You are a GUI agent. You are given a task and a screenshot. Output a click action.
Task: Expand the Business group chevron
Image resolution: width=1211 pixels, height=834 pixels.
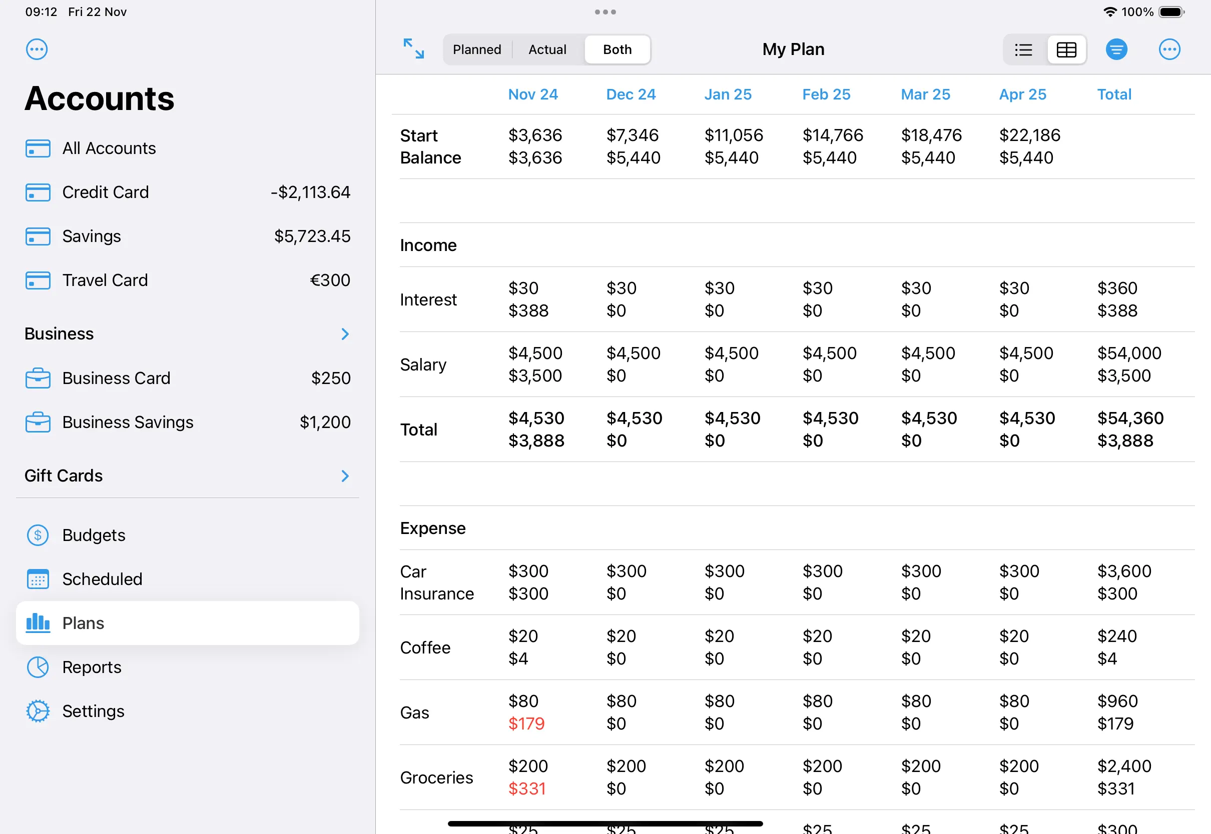coord(345,334)
